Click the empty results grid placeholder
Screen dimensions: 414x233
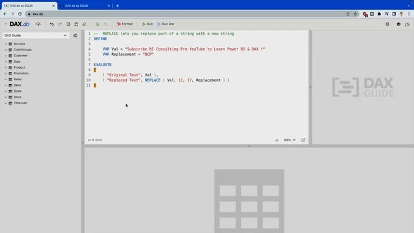(249, 201)
